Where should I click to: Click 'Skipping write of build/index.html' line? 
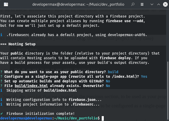(x=42, y=90)
